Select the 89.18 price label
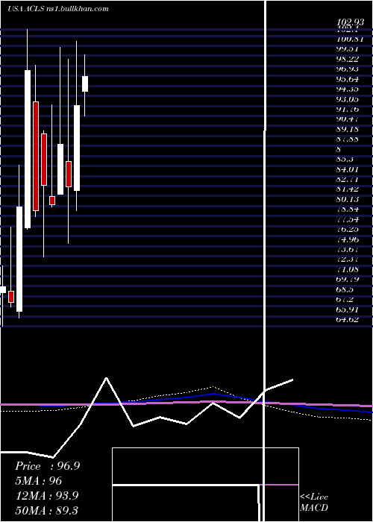Image resolution: width=373 pixels, height=522 pixels. click(348, 129)
